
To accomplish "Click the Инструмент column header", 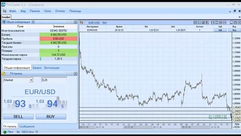I will (92, 26).
